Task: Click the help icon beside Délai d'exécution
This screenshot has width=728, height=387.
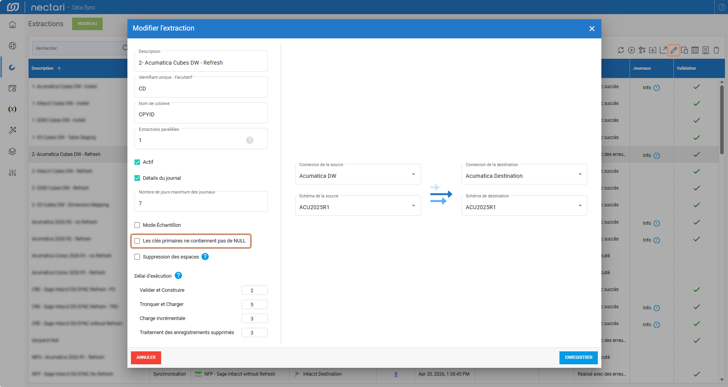Action: click(178, 275)
